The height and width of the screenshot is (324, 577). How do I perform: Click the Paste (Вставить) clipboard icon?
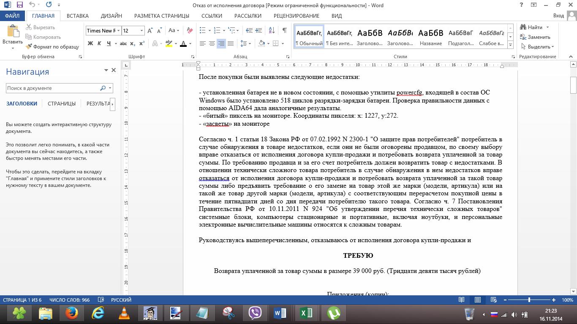click(x=13, y=32)
